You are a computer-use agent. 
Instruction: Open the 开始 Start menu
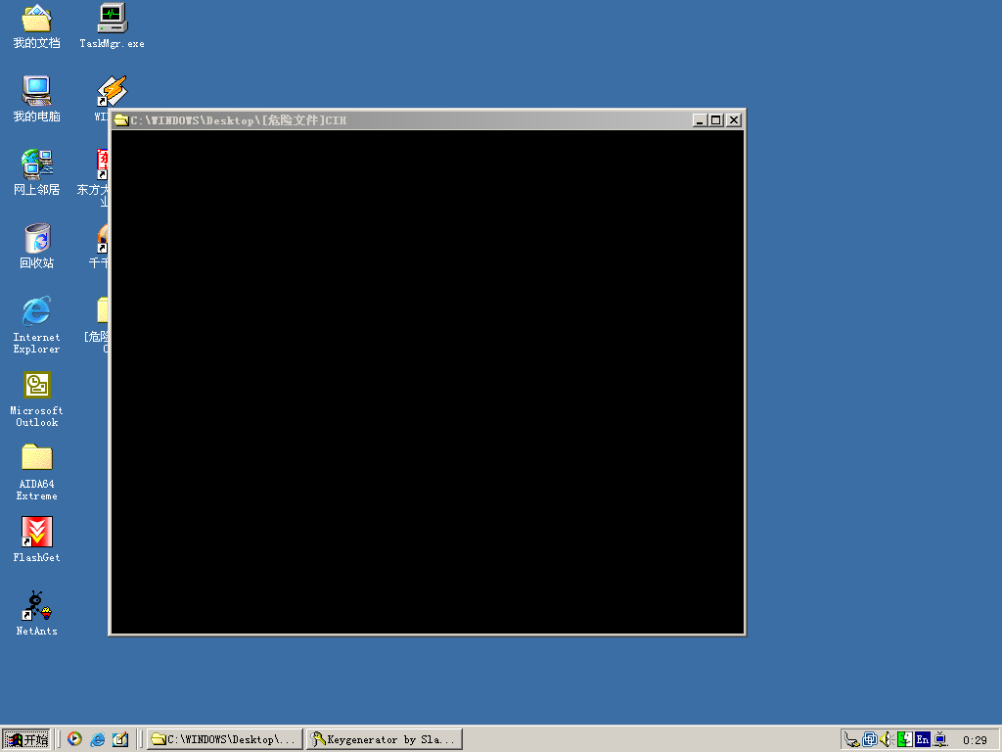[27, 739]
